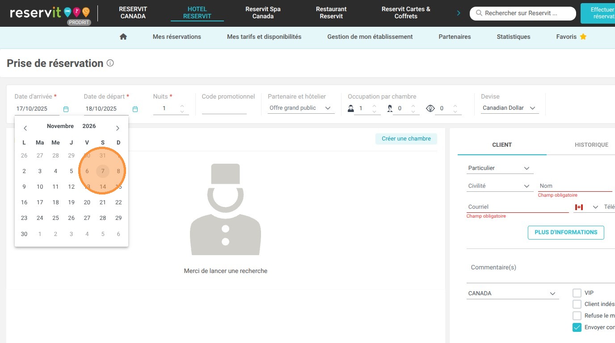The height and width of the screenshot is (343, 615).
Task: Click the PLUS D'INFORMATIONS button
Action: 566,232
